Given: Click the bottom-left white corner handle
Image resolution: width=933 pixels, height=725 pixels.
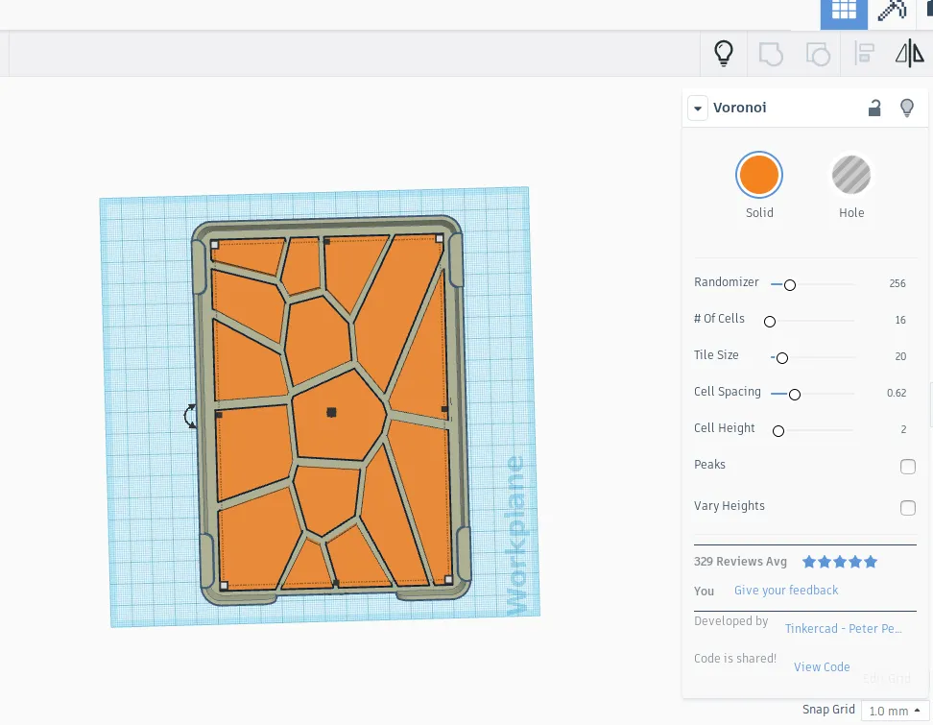Looking at the screenshot, I should pyautogui.click(x=224, y=586).
